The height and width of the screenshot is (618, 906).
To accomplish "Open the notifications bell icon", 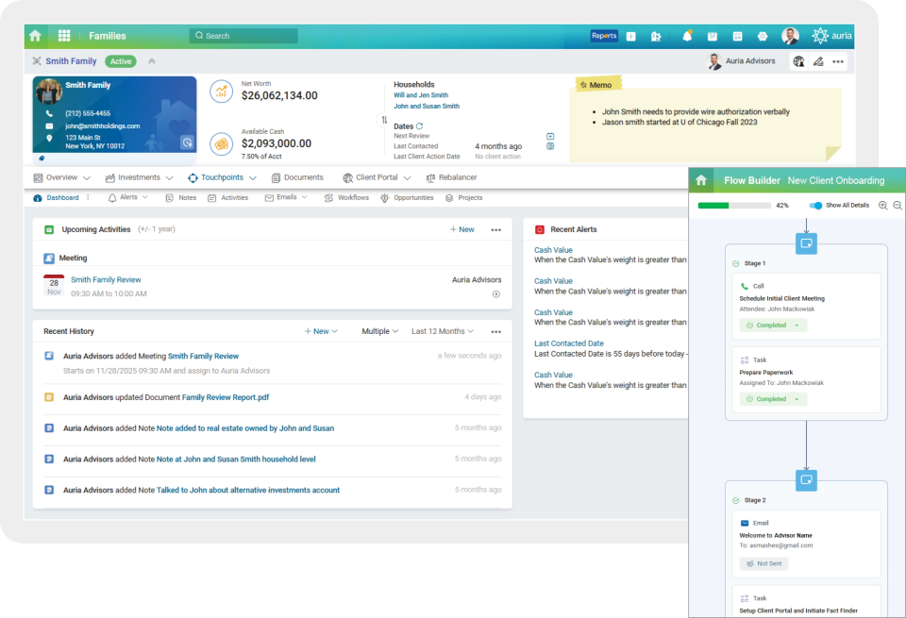I will coord(688,36).
